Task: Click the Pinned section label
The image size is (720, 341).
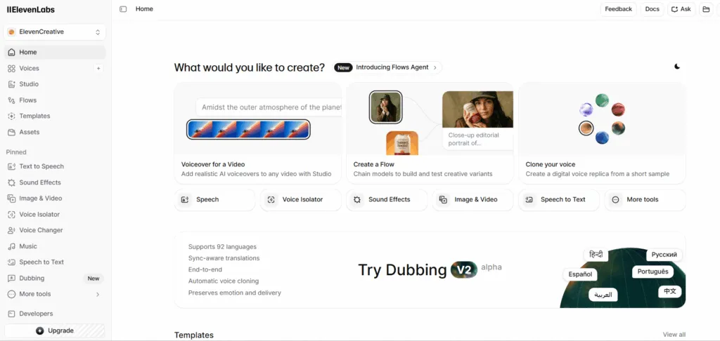Action: 16,152
